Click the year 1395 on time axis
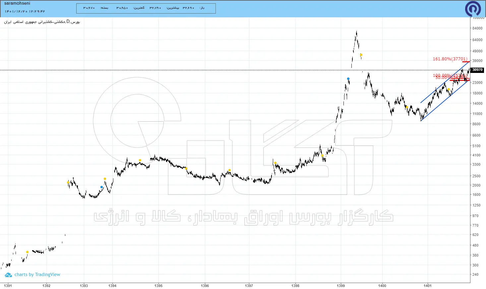The width and height of the screenshot is (486, 289). tap(158, 286)
